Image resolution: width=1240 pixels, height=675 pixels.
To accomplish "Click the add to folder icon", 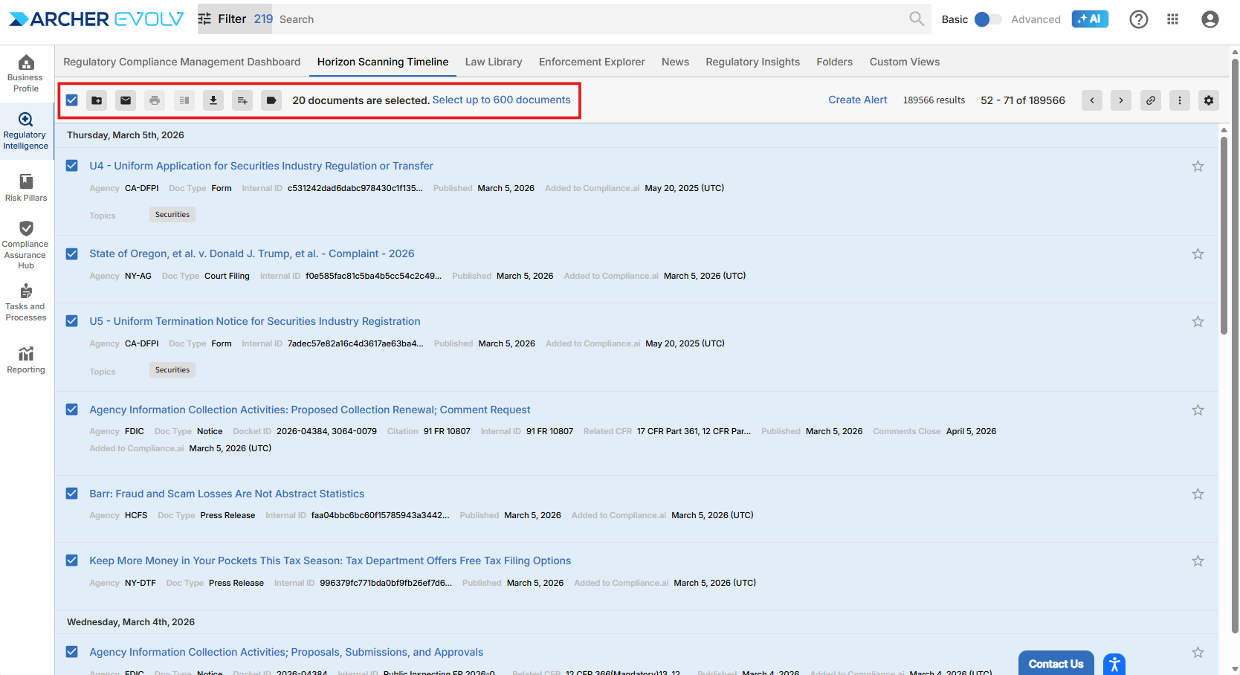I will 97,100.
